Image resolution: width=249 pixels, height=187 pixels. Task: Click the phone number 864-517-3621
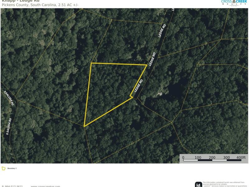coord(12,186)
